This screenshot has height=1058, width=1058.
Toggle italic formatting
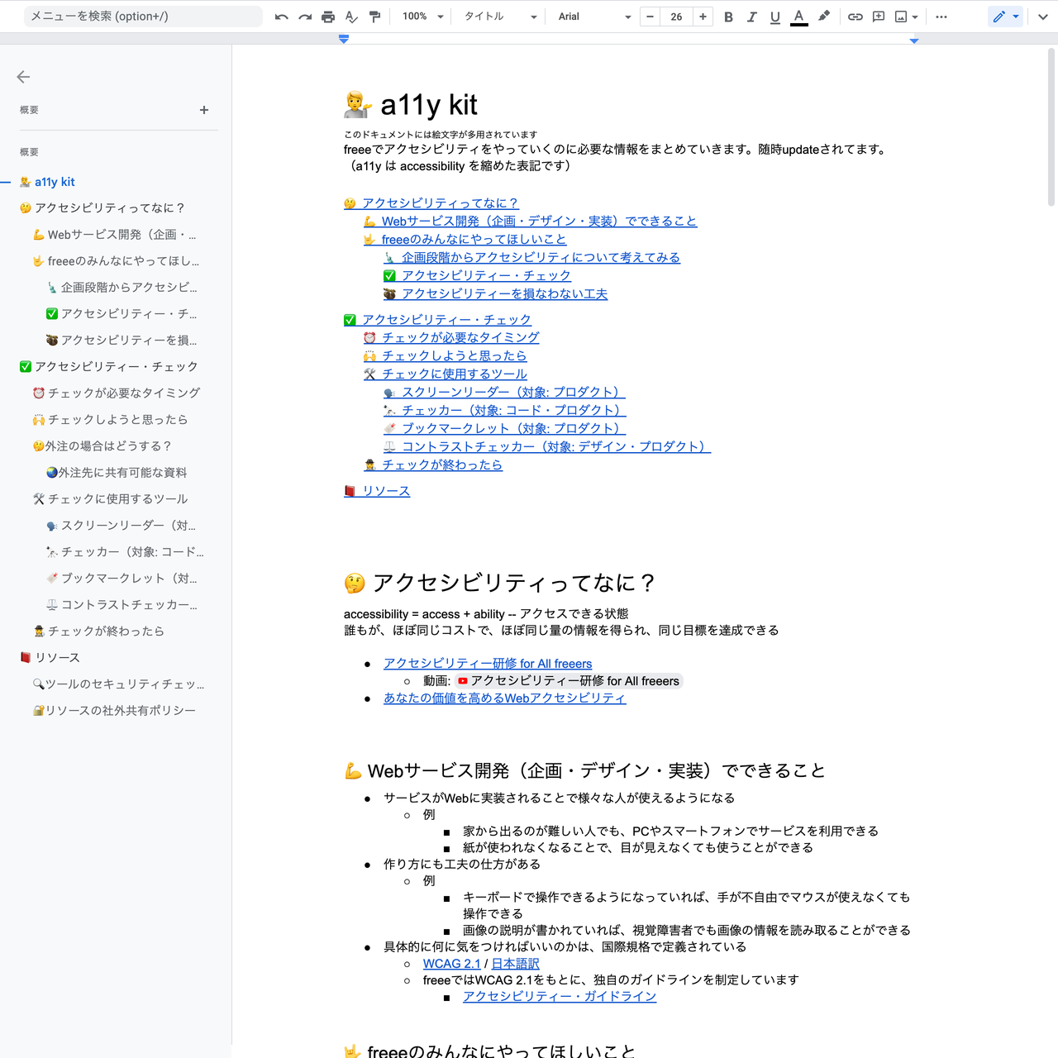[751, 17]
